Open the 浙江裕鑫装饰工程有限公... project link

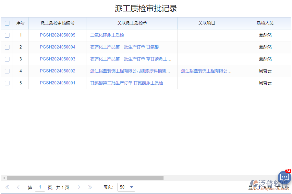[206, 71]
